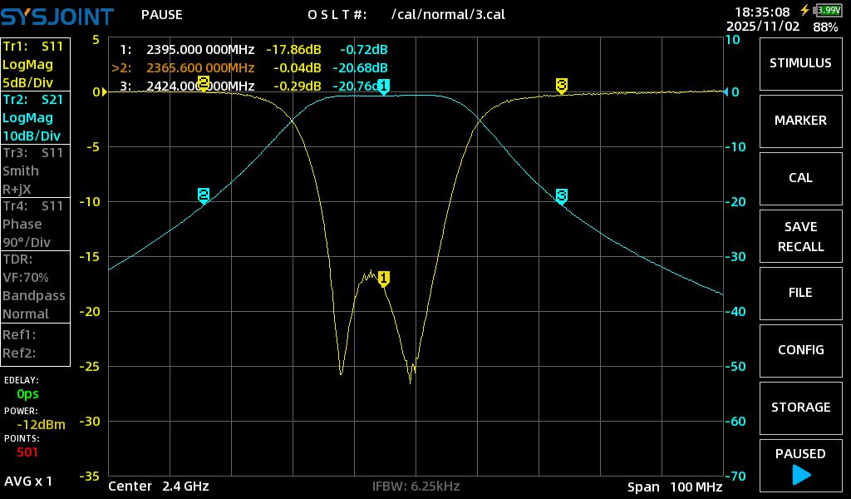Open TDR Bandpass settings panel
This screenshot has width=851, height=499.
pos(35,286)
